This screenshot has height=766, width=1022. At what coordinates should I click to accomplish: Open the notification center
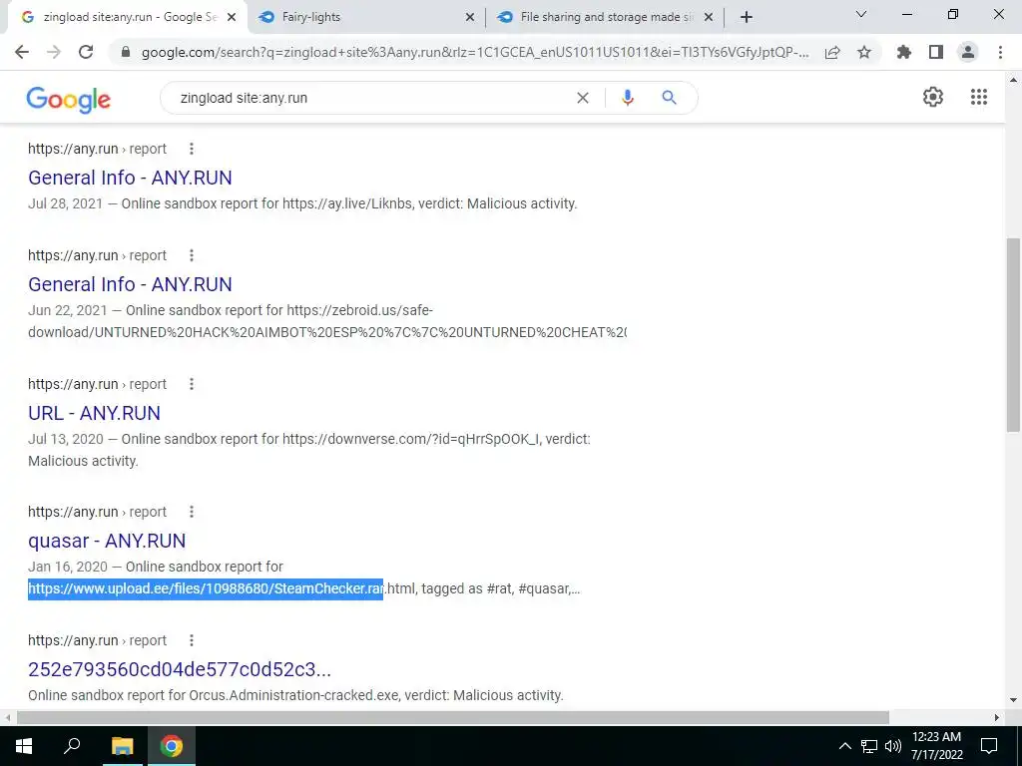989,746
